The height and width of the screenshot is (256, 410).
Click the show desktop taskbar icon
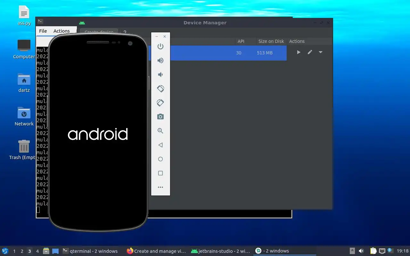point(55,251)
